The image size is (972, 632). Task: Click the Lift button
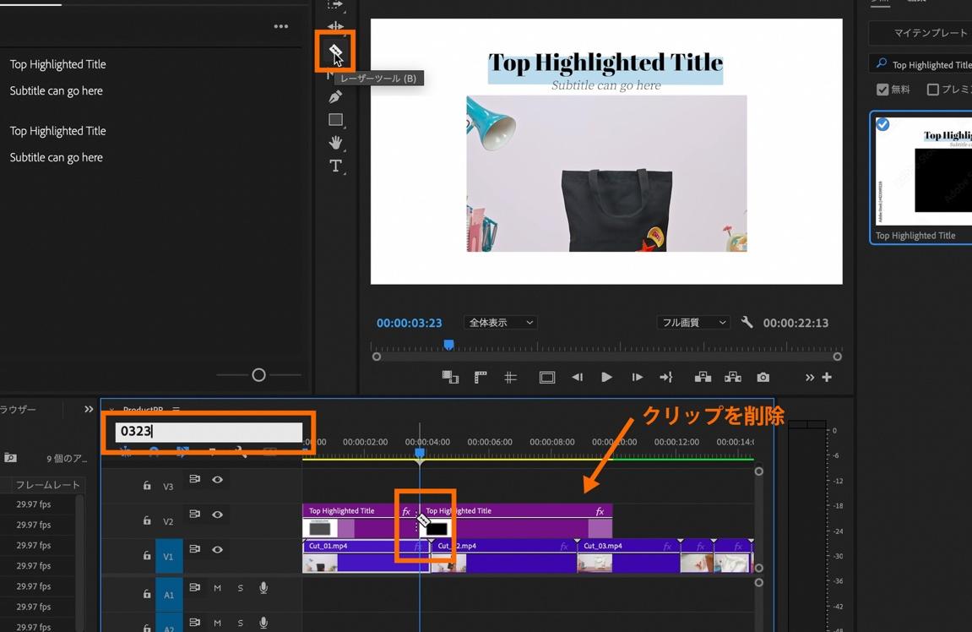703,377
